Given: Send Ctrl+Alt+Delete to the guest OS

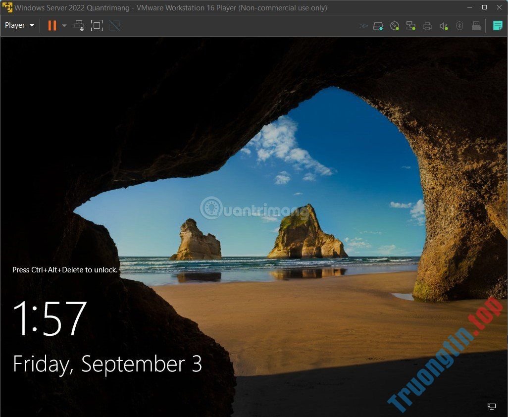Looking at the screenshot, I should coord(79,25).
